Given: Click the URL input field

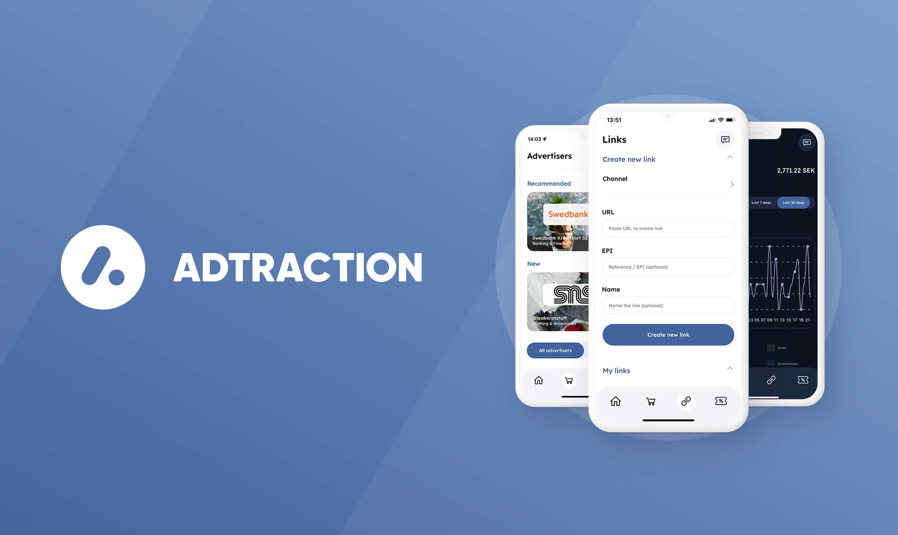Looking at the screenshot, I should coord(668,228).
